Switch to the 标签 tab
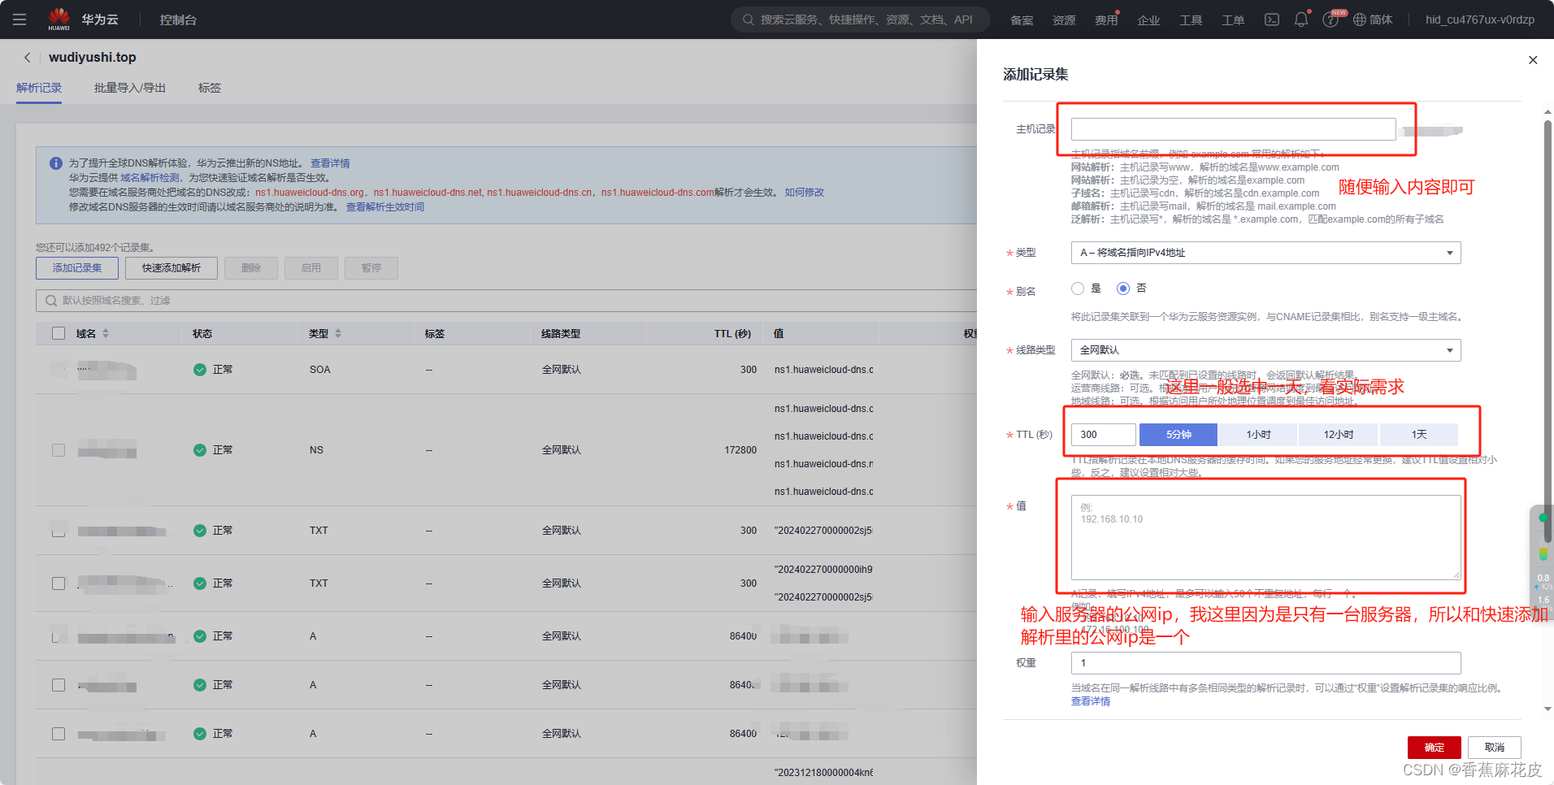The height and width of the screenshot is (785, 1554). [x=210, y=88]
